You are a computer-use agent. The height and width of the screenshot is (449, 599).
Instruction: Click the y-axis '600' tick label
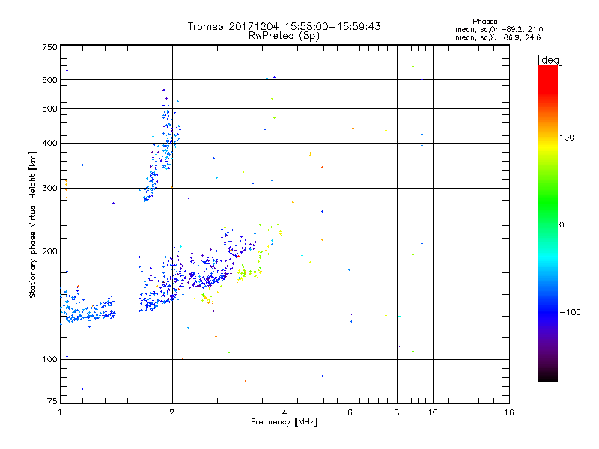point(49,80)
